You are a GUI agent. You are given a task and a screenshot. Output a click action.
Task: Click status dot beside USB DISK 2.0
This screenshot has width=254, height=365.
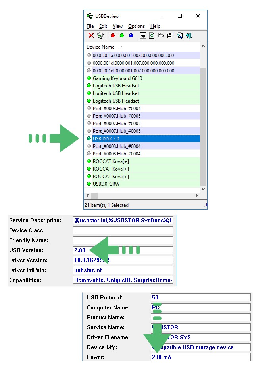coord(89,138)
